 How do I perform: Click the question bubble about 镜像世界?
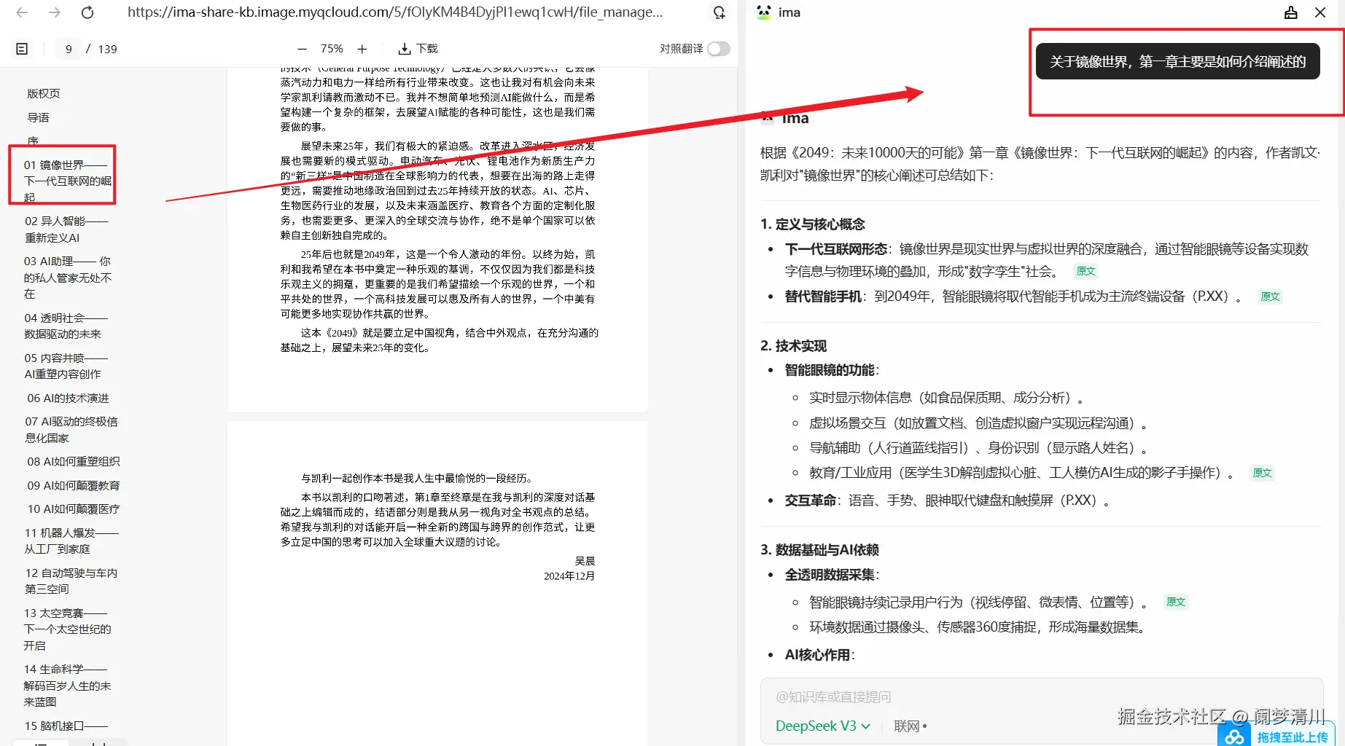[x=1177, y=62]
